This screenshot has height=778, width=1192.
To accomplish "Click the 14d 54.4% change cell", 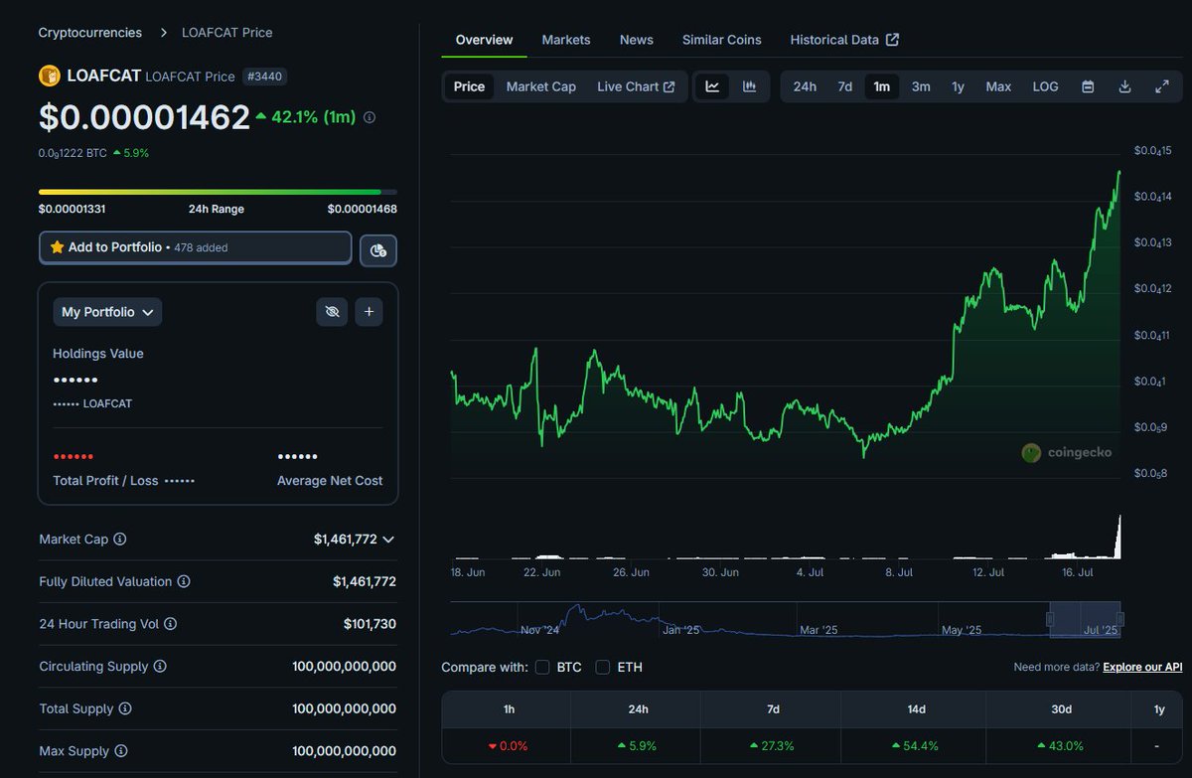I will point(916,746).
